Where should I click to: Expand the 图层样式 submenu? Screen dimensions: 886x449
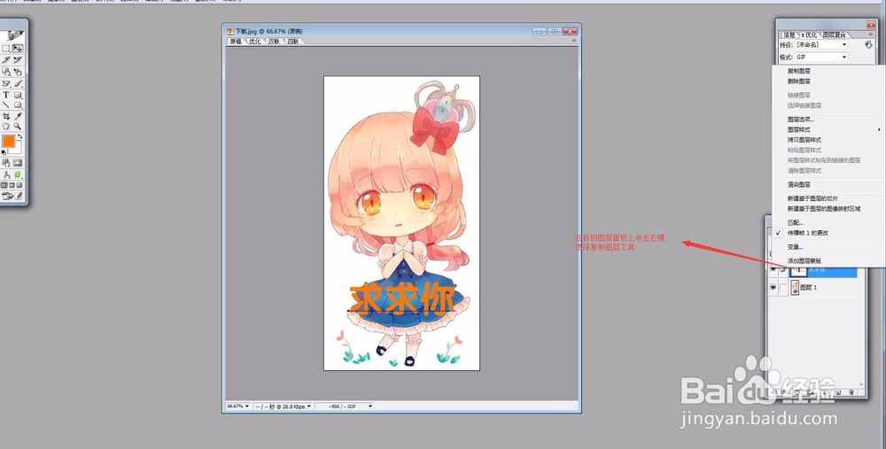coord(879,130)
